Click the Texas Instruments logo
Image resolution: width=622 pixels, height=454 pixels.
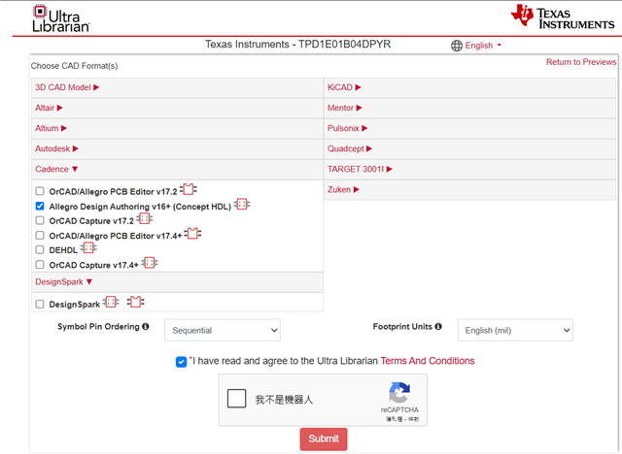pyautogui.click(x=563, y=17)
